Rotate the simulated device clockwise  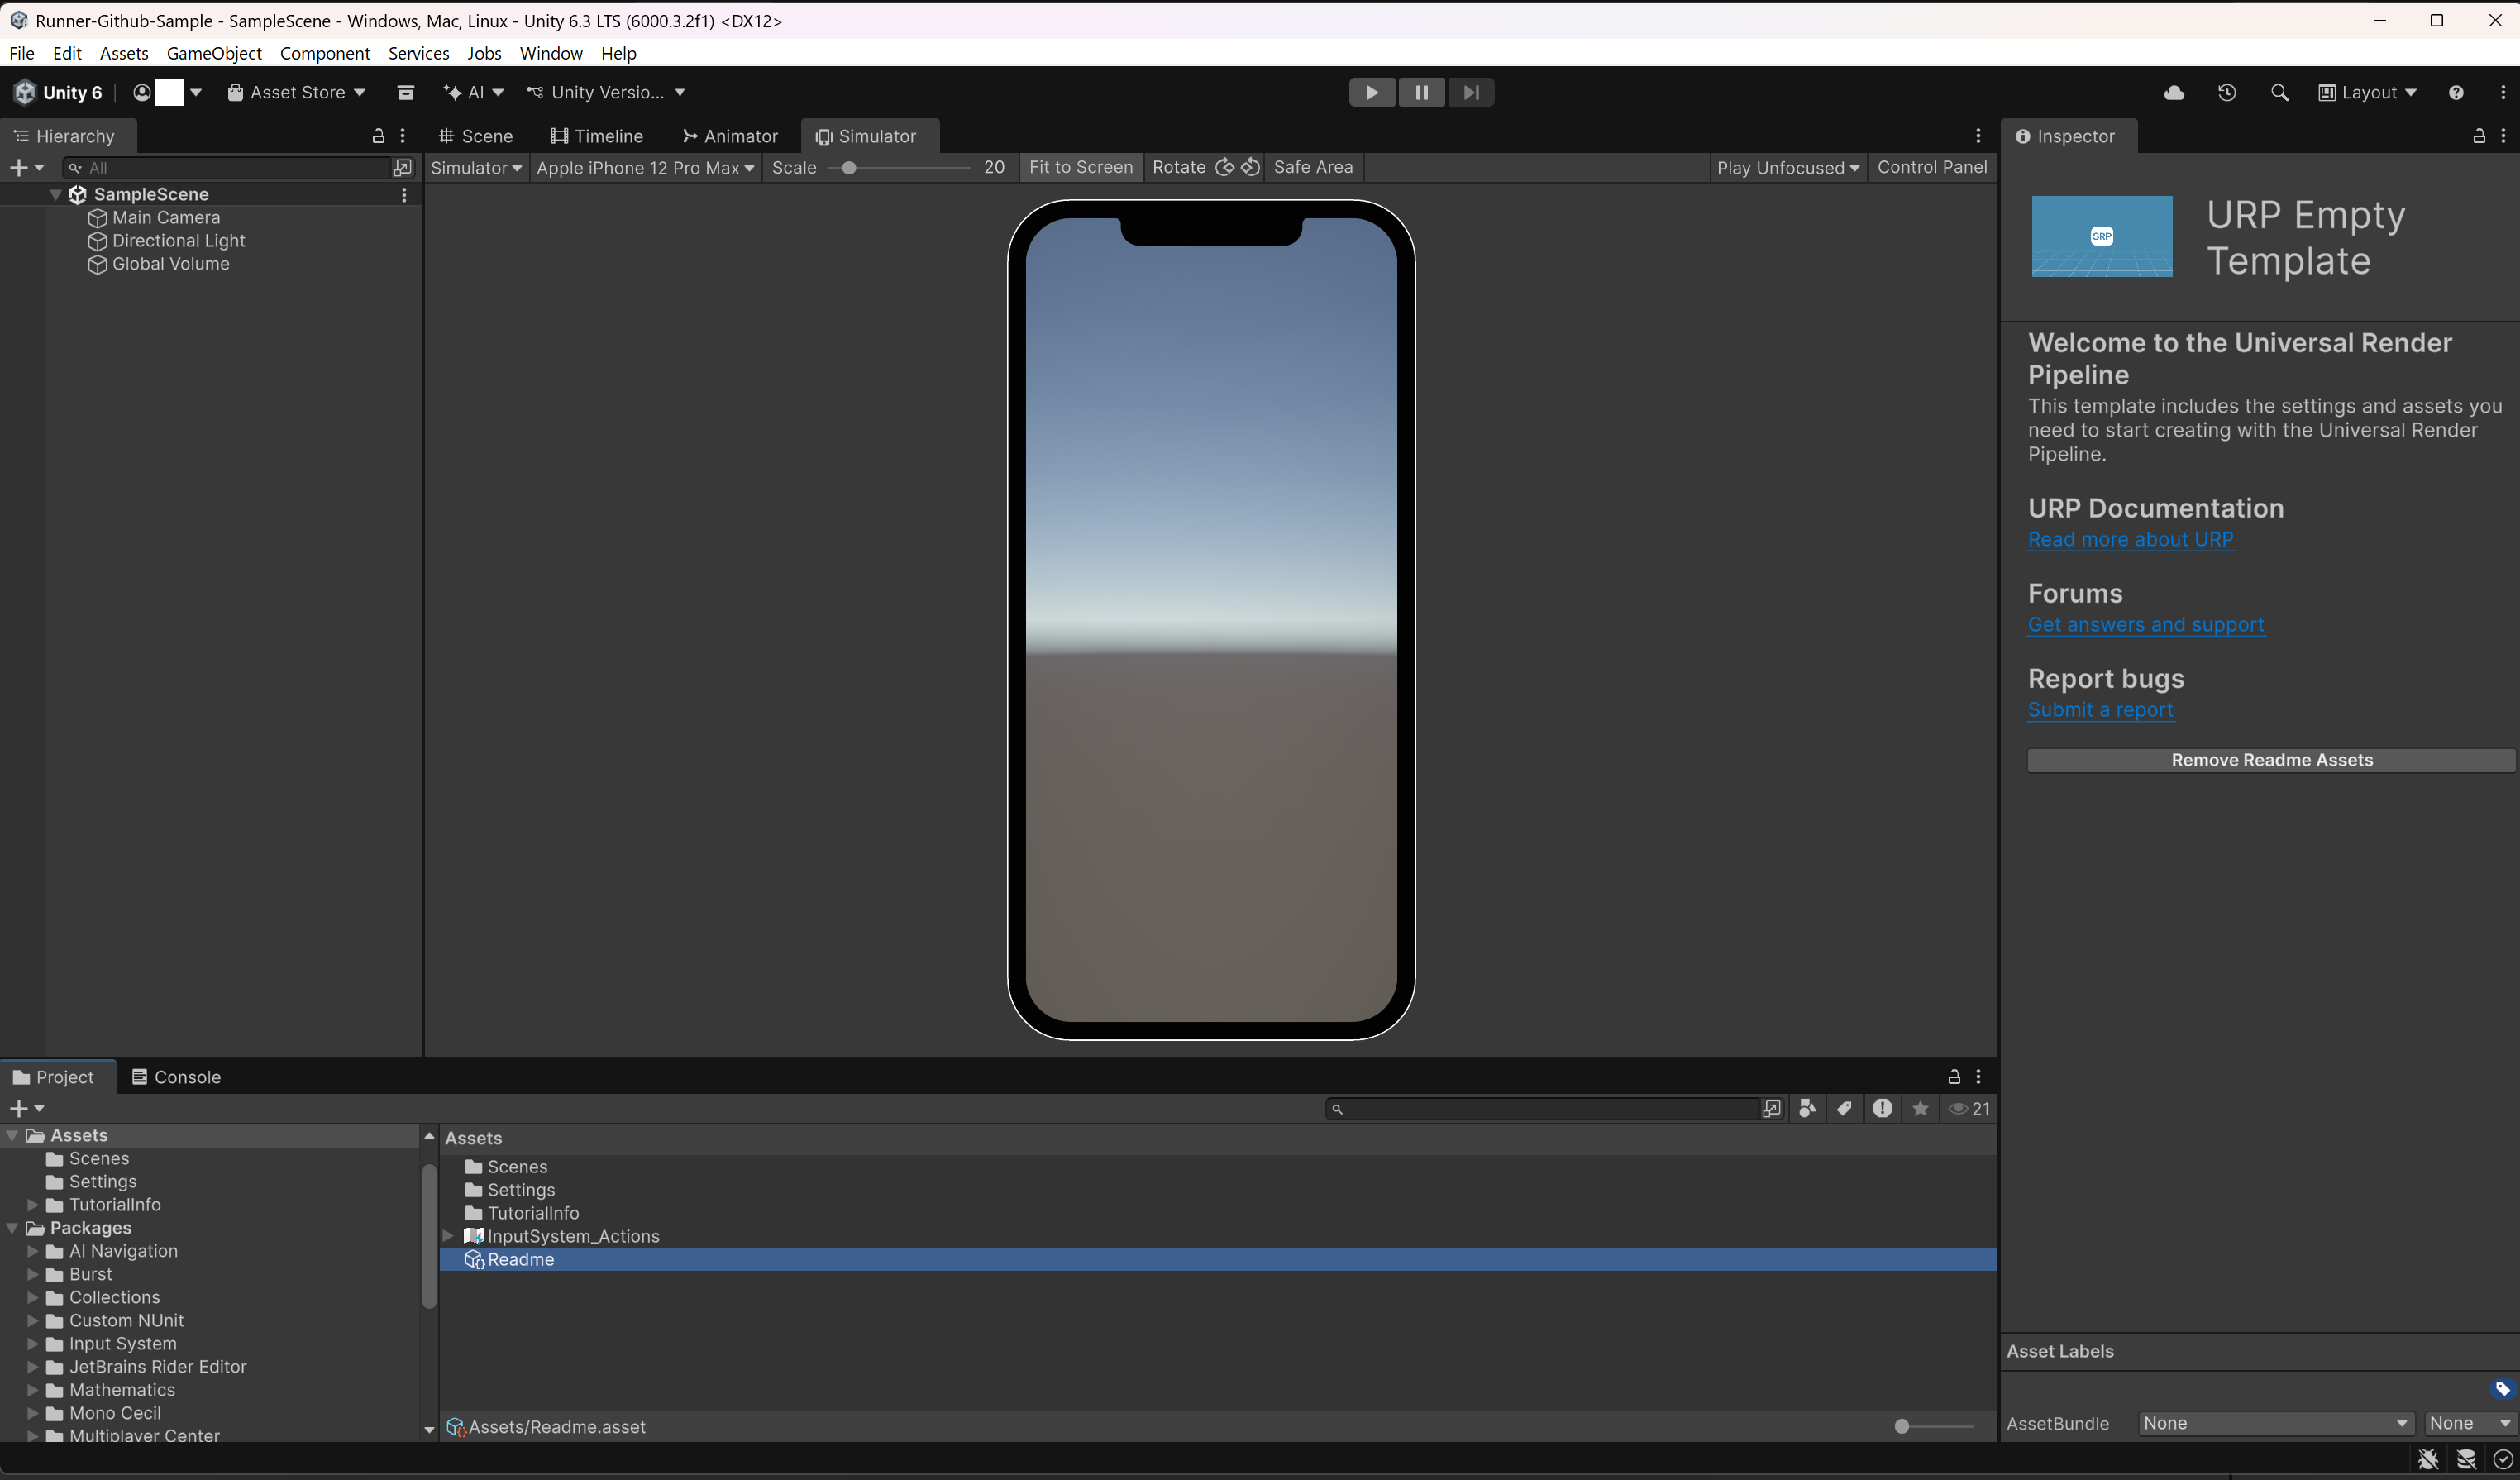pos(1226,167)
